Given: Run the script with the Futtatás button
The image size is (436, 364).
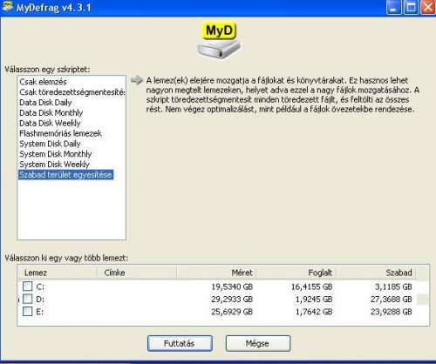Looking at the screenshot, I should (180, 344).
